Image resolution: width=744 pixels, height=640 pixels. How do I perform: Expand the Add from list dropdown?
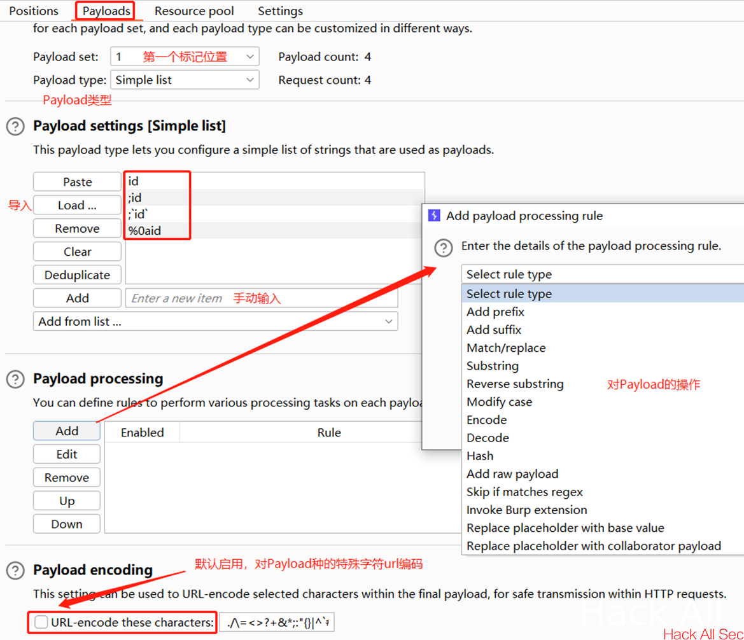pos(215,321)
